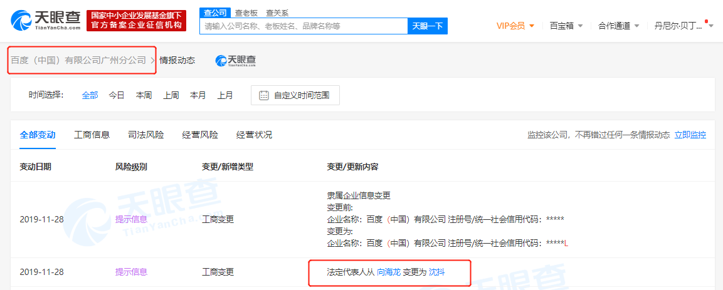Open the 自定义时间范围 date picker
Viewport: 723px width, 290px height.
(x=295, y=95)
